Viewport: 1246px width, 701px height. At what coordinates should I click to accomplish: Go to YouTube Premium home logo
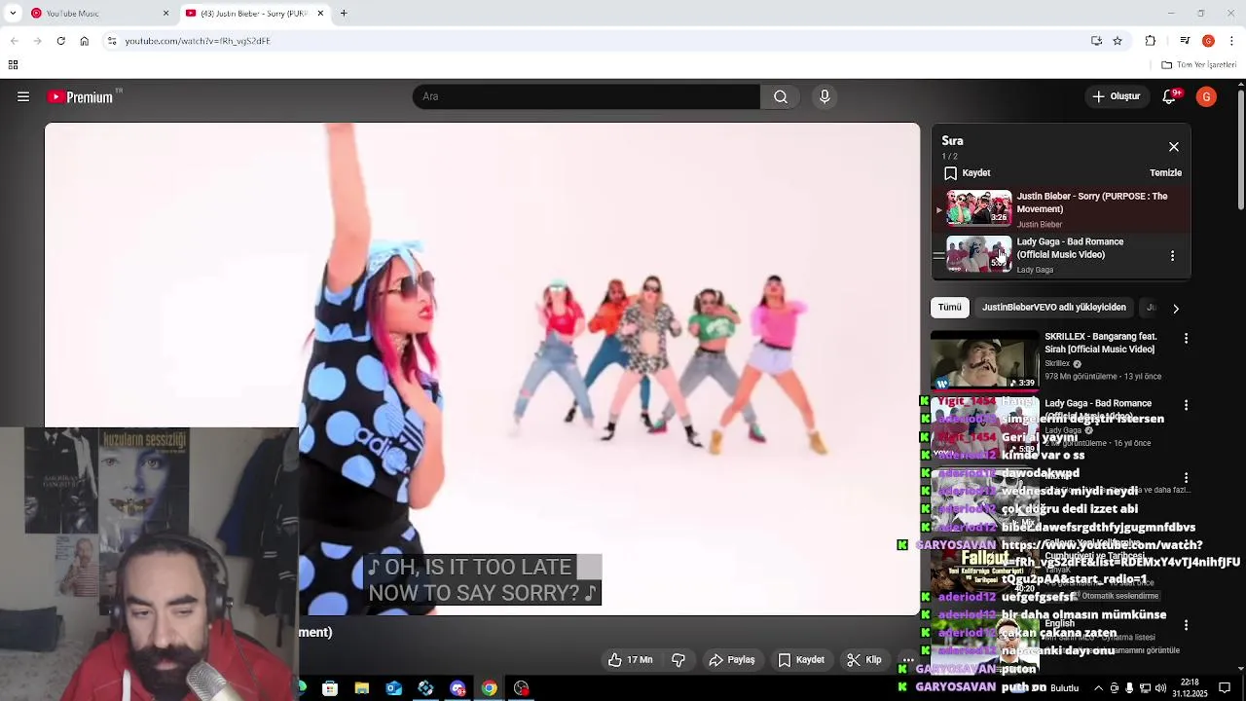(x=86, y=96)
